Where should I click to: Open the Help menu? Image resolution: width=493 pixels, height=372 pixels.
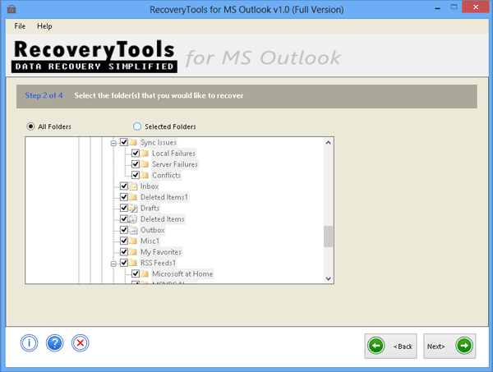[x=44, y=26]
